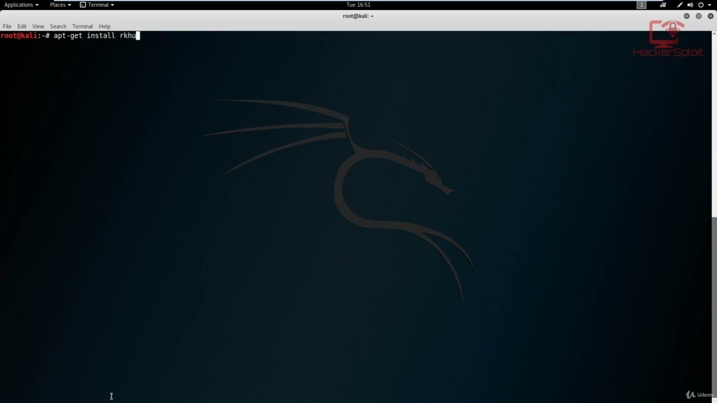Viewport: 717px width, 403px height.
Task: Click the volume speaker icon
Action: [x=690, y=4]
